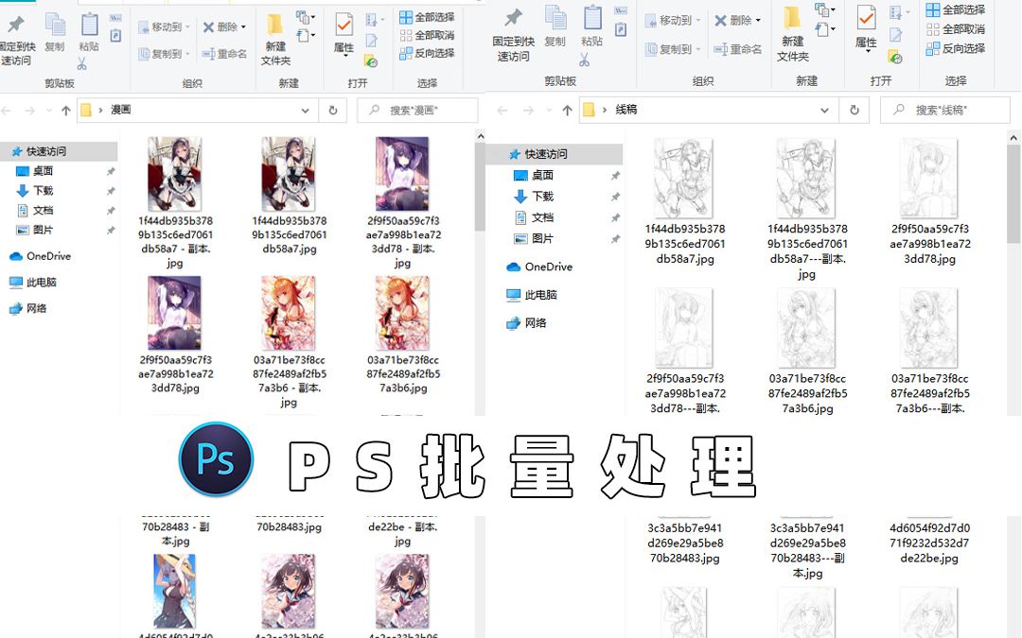
Task: Click 重命名 rename in 线稿 window
Action: [x=737, y=49]
